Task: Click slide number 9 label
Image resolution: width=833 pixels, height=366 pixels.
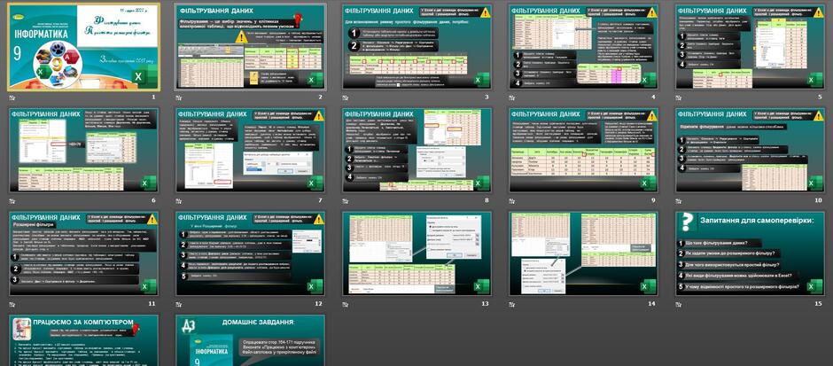Action: (x=654, y=200)
